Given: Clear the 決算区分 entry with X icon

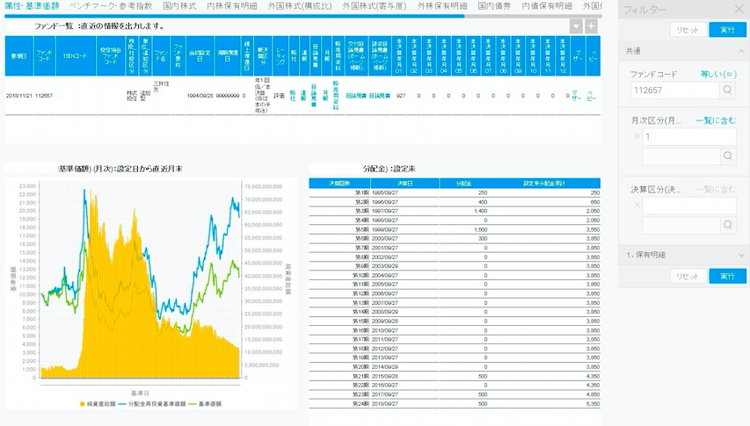Looking at the screenshot, I should click(x=636, y=206).
